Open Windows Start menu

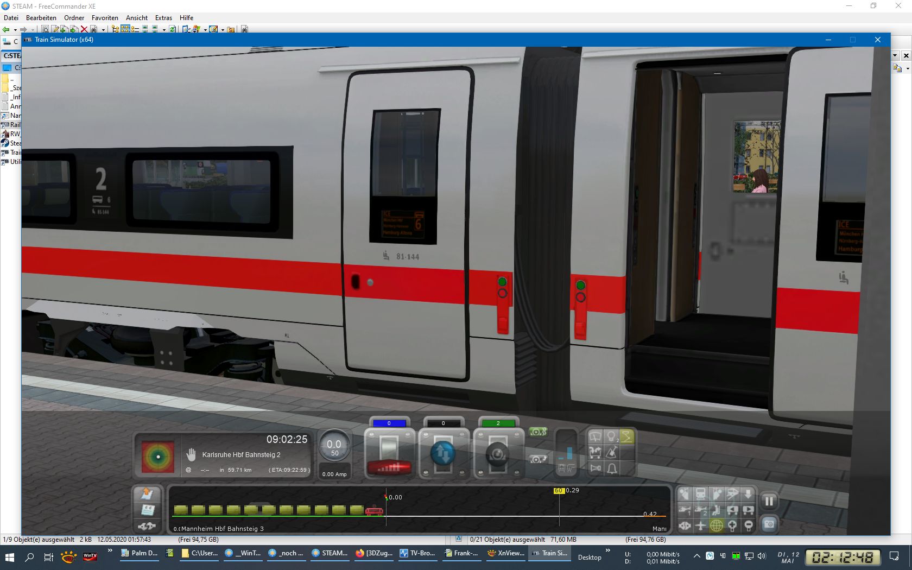[x=9, y=557]
